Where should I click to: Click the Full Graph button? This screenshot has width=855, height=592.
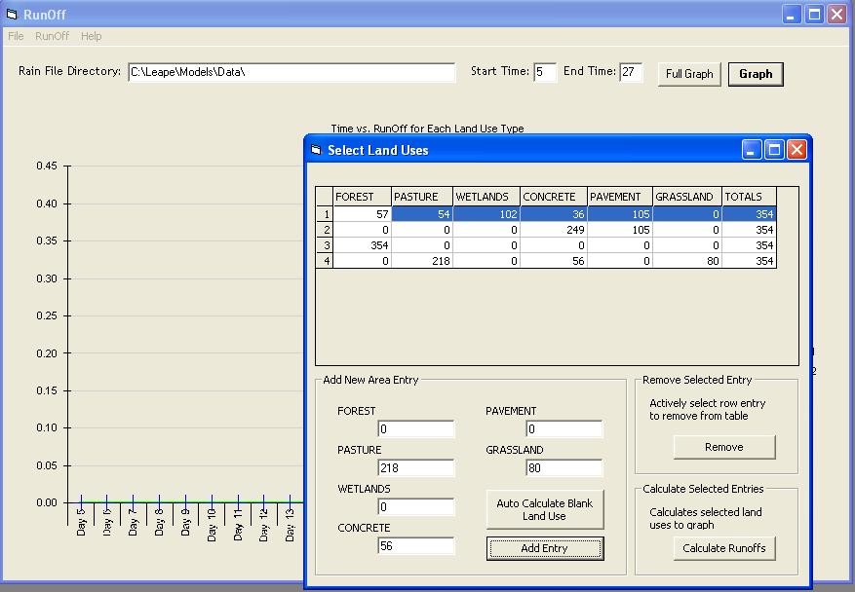tap(688, 73)
